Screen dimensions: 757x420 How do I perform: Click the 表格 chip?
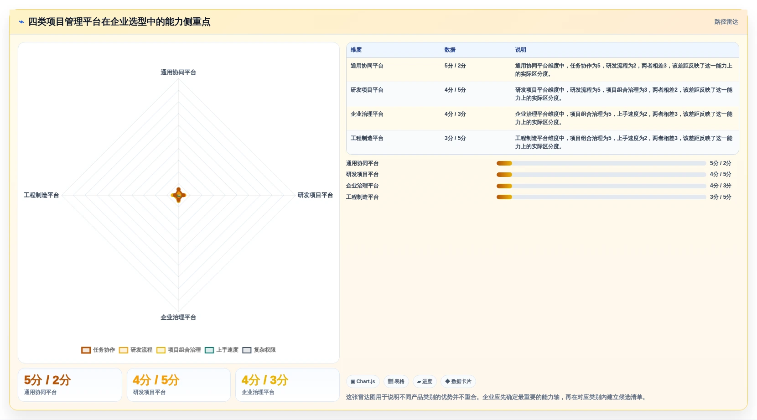[x=396, y=382]
